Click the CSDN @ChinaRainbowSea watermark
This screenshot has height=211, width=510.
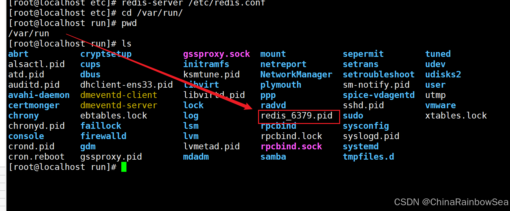pos(451,202)
